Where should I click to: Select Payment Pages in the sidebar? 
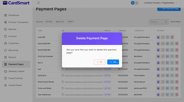click(16, 64)
